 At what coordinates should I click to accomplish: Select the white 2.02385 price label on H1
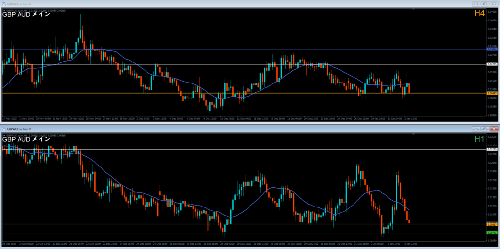point(492,149)
